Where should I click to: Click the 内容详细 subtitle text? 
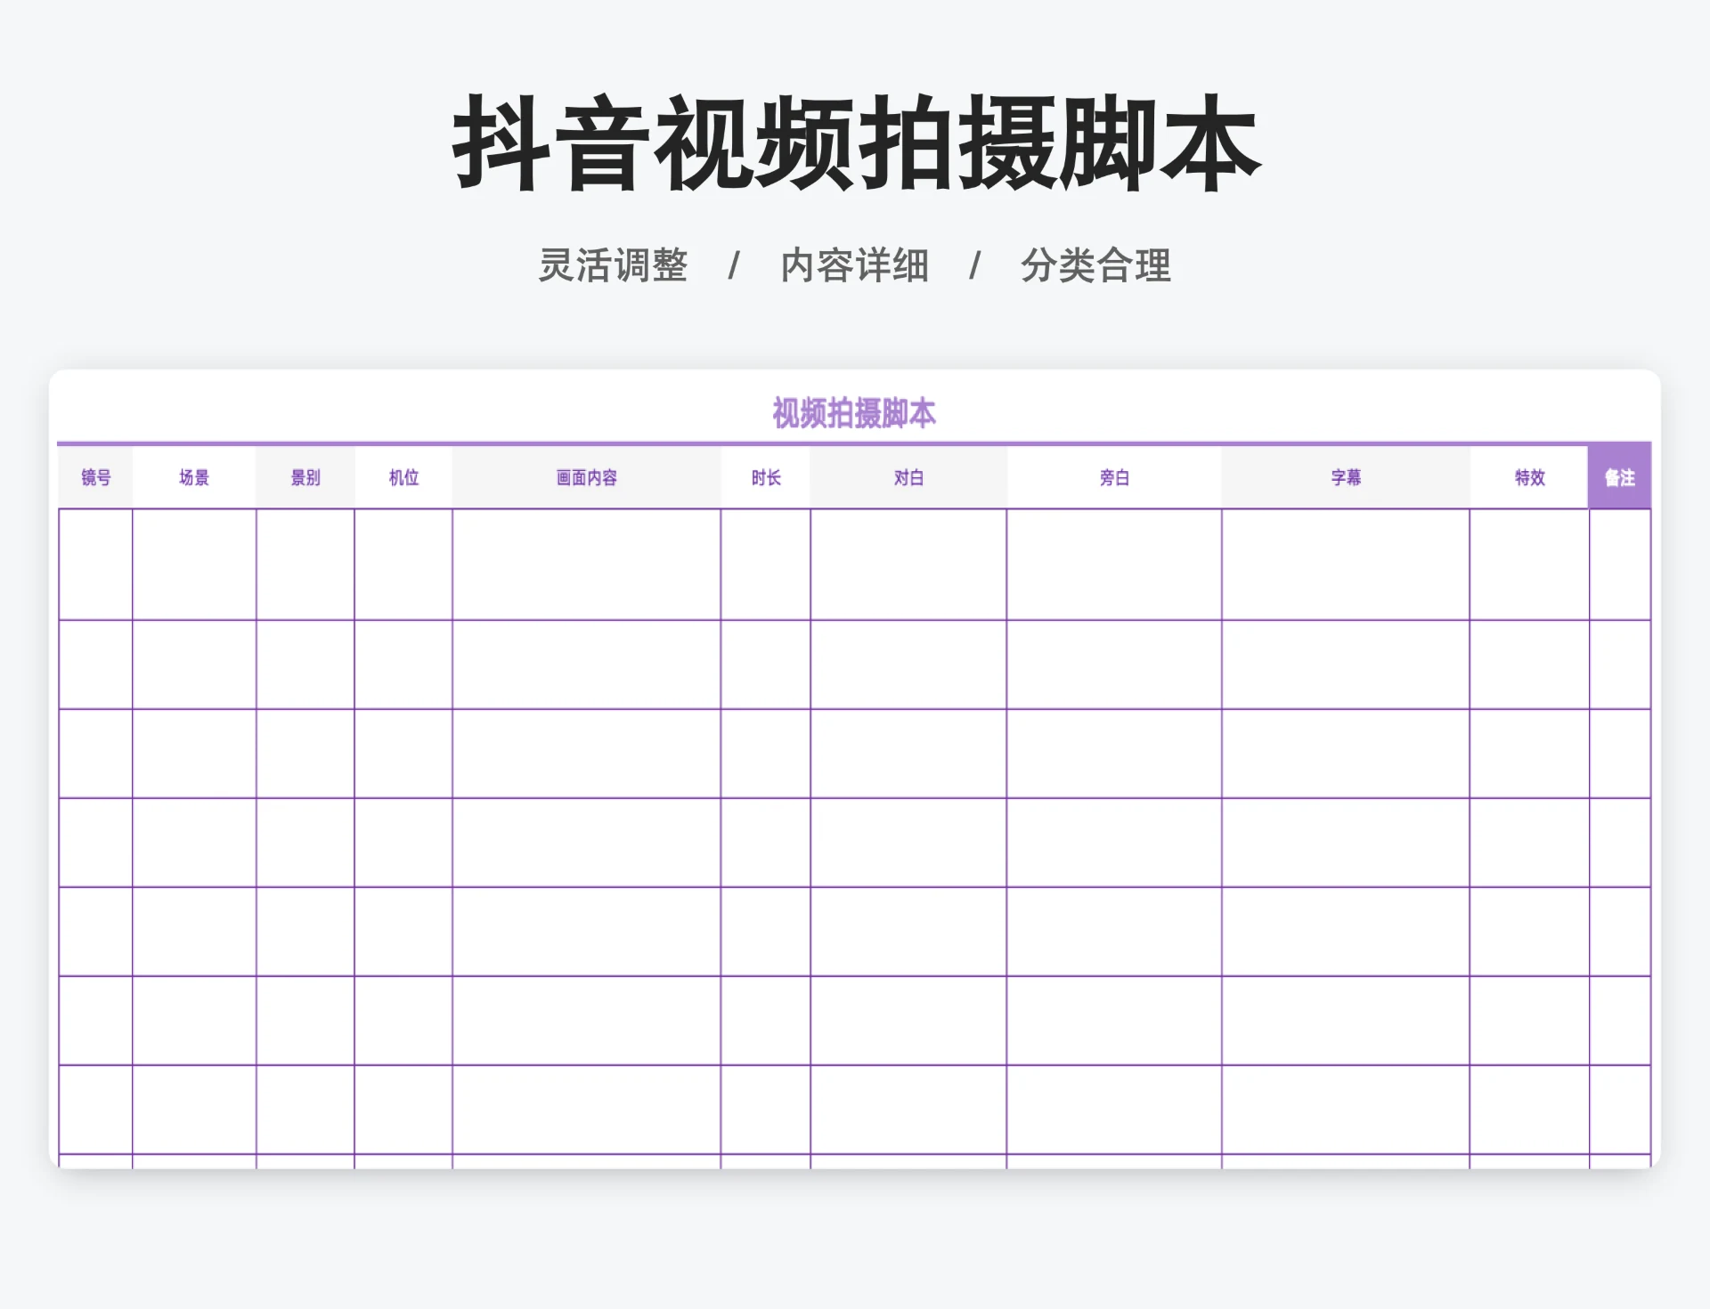point(855,264)
